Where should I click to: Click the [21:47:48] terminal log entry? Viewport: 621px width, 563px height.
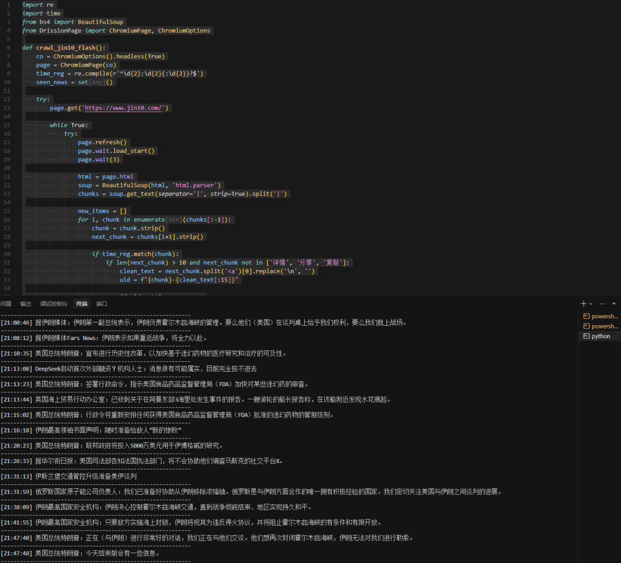(80, 553)
